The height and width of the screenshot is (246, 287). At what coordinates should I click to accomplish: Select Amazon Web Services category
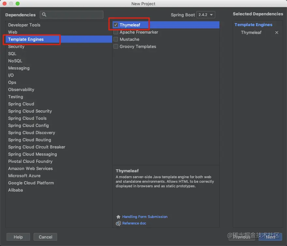tap(59, 169)
